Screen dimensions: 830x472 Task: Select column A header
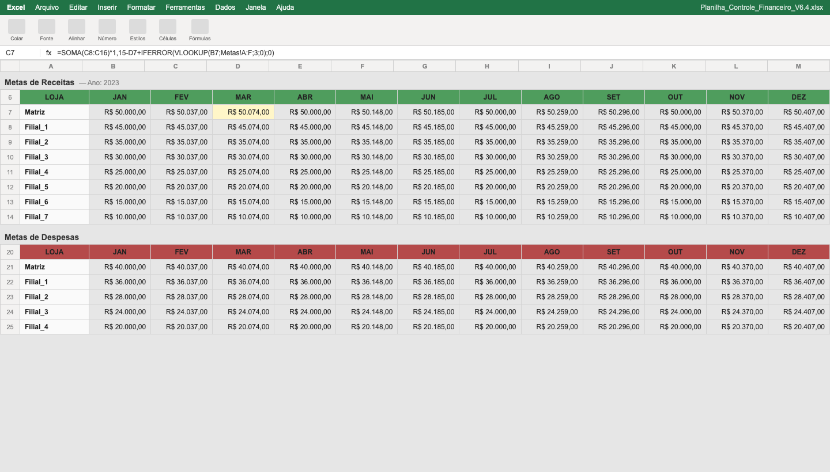(51, 66)
